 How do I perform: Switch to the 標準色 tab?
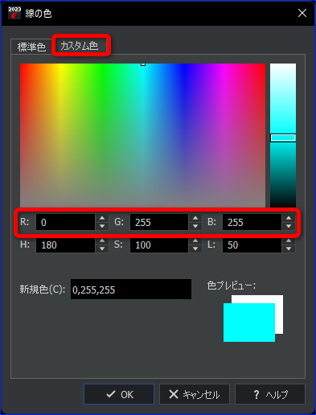[31, 47]
